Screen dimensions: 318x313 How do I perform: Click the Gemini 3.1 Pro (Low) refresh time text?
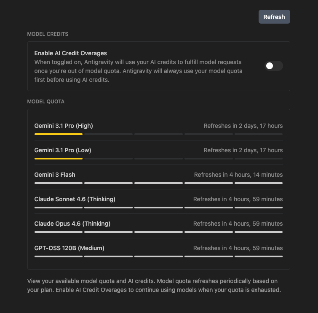243,150
